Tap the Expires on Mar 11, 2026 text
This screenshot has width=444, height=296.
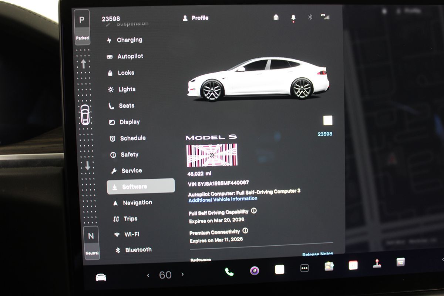tap(216, 240)
